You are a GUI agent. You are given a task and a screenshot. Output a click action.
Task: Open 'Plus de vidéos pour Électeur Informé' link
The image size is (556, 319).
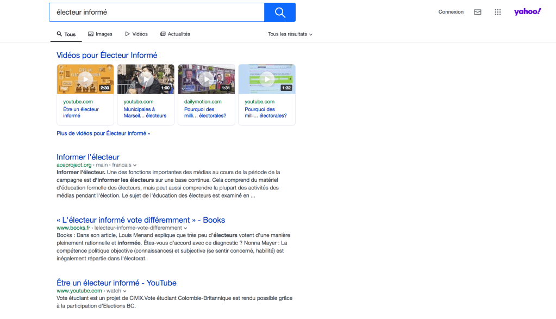point(103,133)
